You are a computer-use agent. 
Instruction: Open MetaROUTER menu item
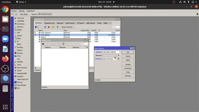point(22,74)
